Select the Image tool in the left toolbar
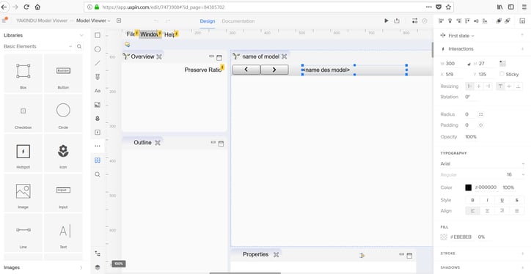The image size is (531, 274). click(98, 105)
